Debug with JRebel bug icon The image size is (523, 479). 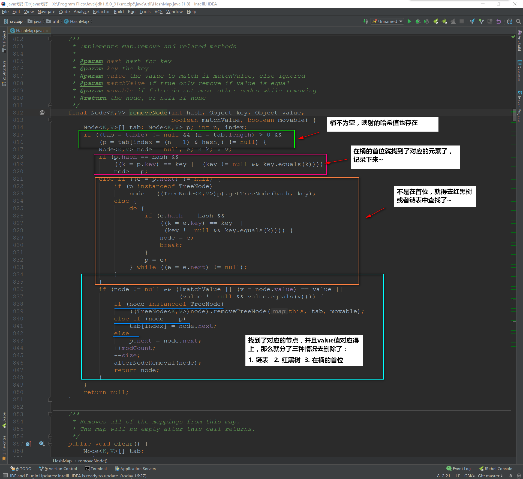pyautogui.click(x=444, y=21)
